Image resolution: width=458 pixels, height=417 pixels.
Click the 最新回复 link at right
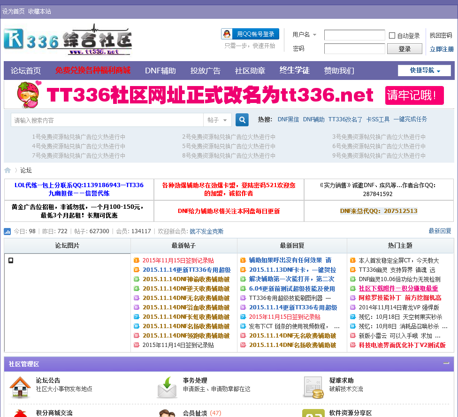point(440,231)
